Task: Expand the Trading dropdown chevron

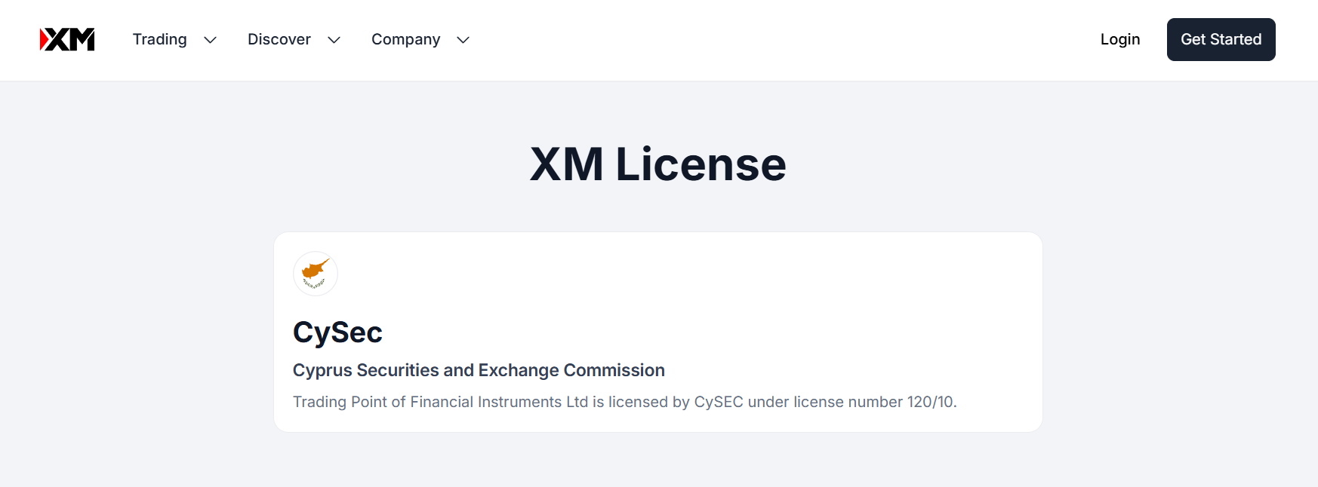Action: pos(211,40)
